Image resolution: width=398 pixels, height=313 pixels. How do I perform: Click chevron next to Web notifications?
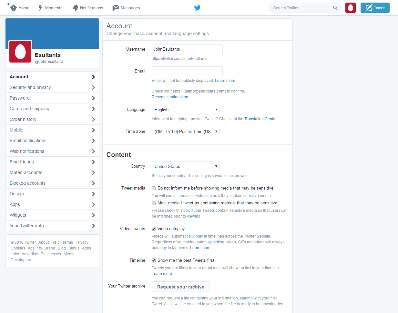pos(93,151)
